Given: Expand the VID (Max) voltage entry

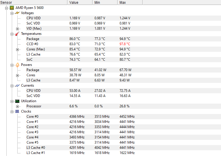Looking at the screenshot, I should coord(17,28).
